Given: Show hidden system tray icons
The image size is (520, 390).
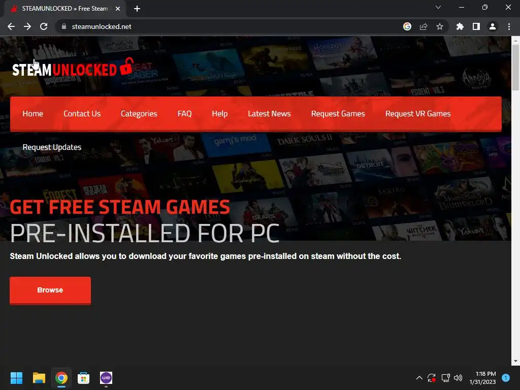Looking at the screenshot, I should (419, 378).
